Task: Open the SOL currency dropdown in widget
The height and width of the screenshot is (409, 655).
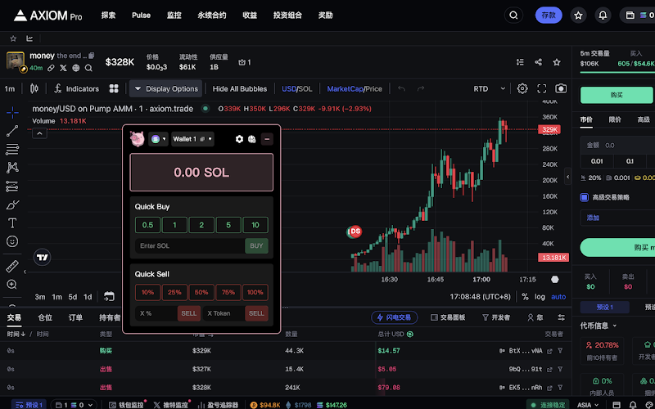Action: (158, 139)
